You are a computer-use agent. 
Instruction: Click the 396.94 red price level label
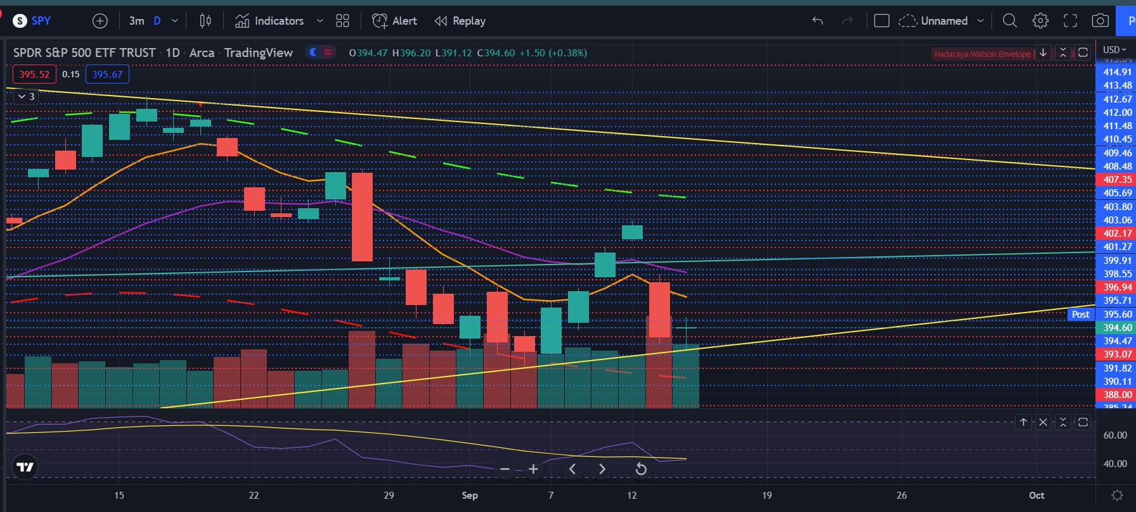[1116, 287]
